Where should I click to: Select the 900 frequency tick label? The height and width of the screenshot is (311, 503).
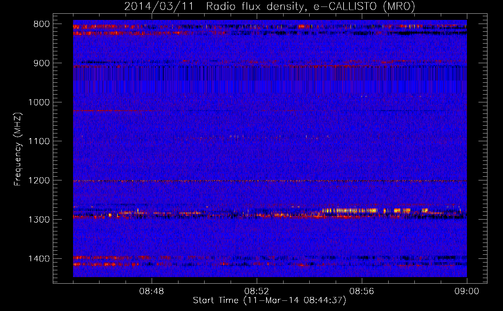tap(42, 63)
